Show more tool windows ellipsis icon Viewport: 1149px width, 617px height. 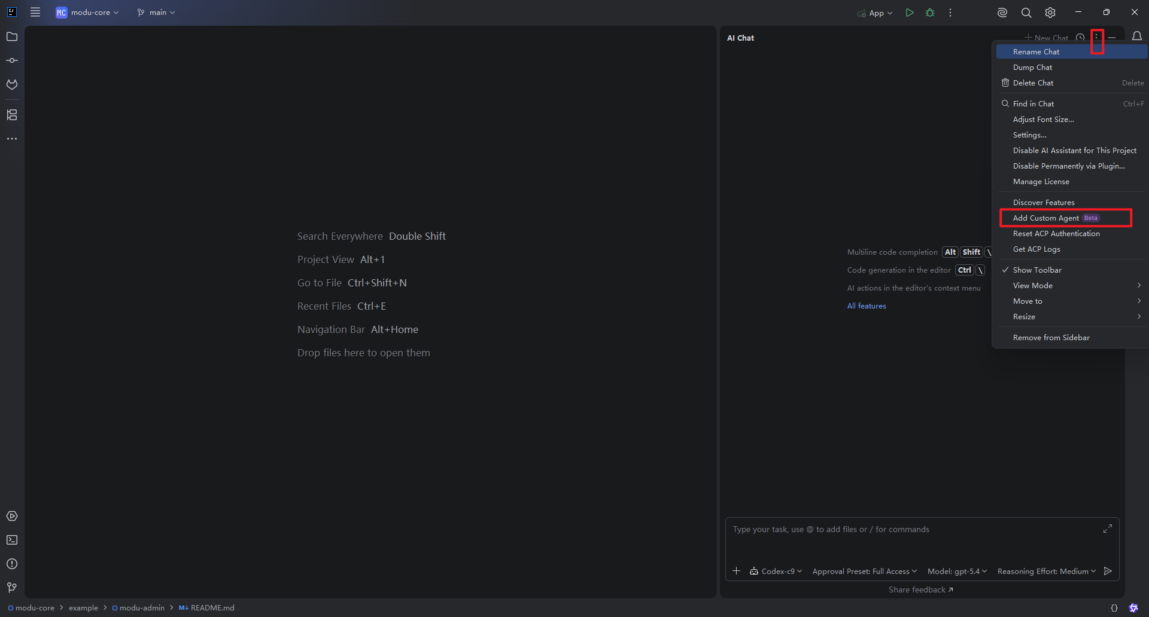tap(12, 139)
